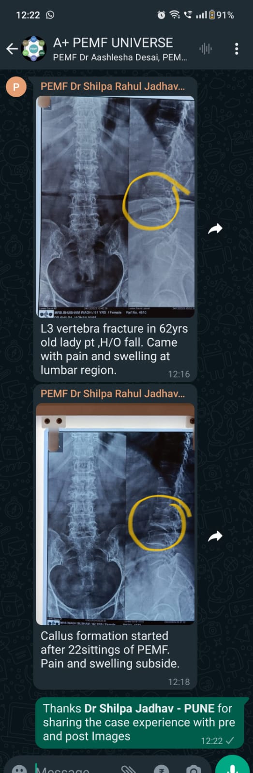This screenshot has height=773, width=253.
Task: Tap the group members subtitle PEMF Dr Aashlesha Desai
Action: coord(120,57)
